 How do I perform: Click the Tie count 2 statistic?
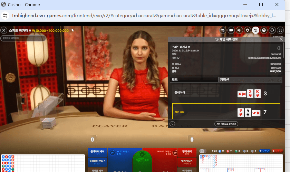click(238, 151)
